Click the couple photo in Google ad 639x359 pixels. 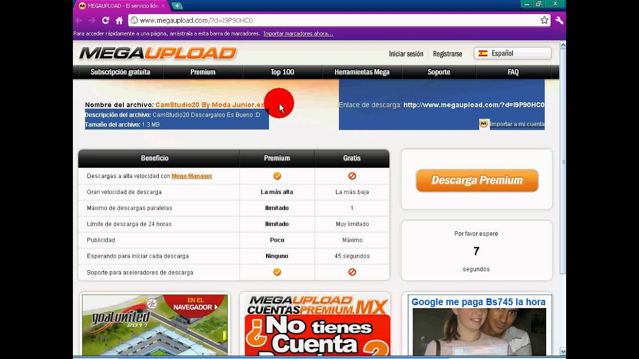point(479,332)
